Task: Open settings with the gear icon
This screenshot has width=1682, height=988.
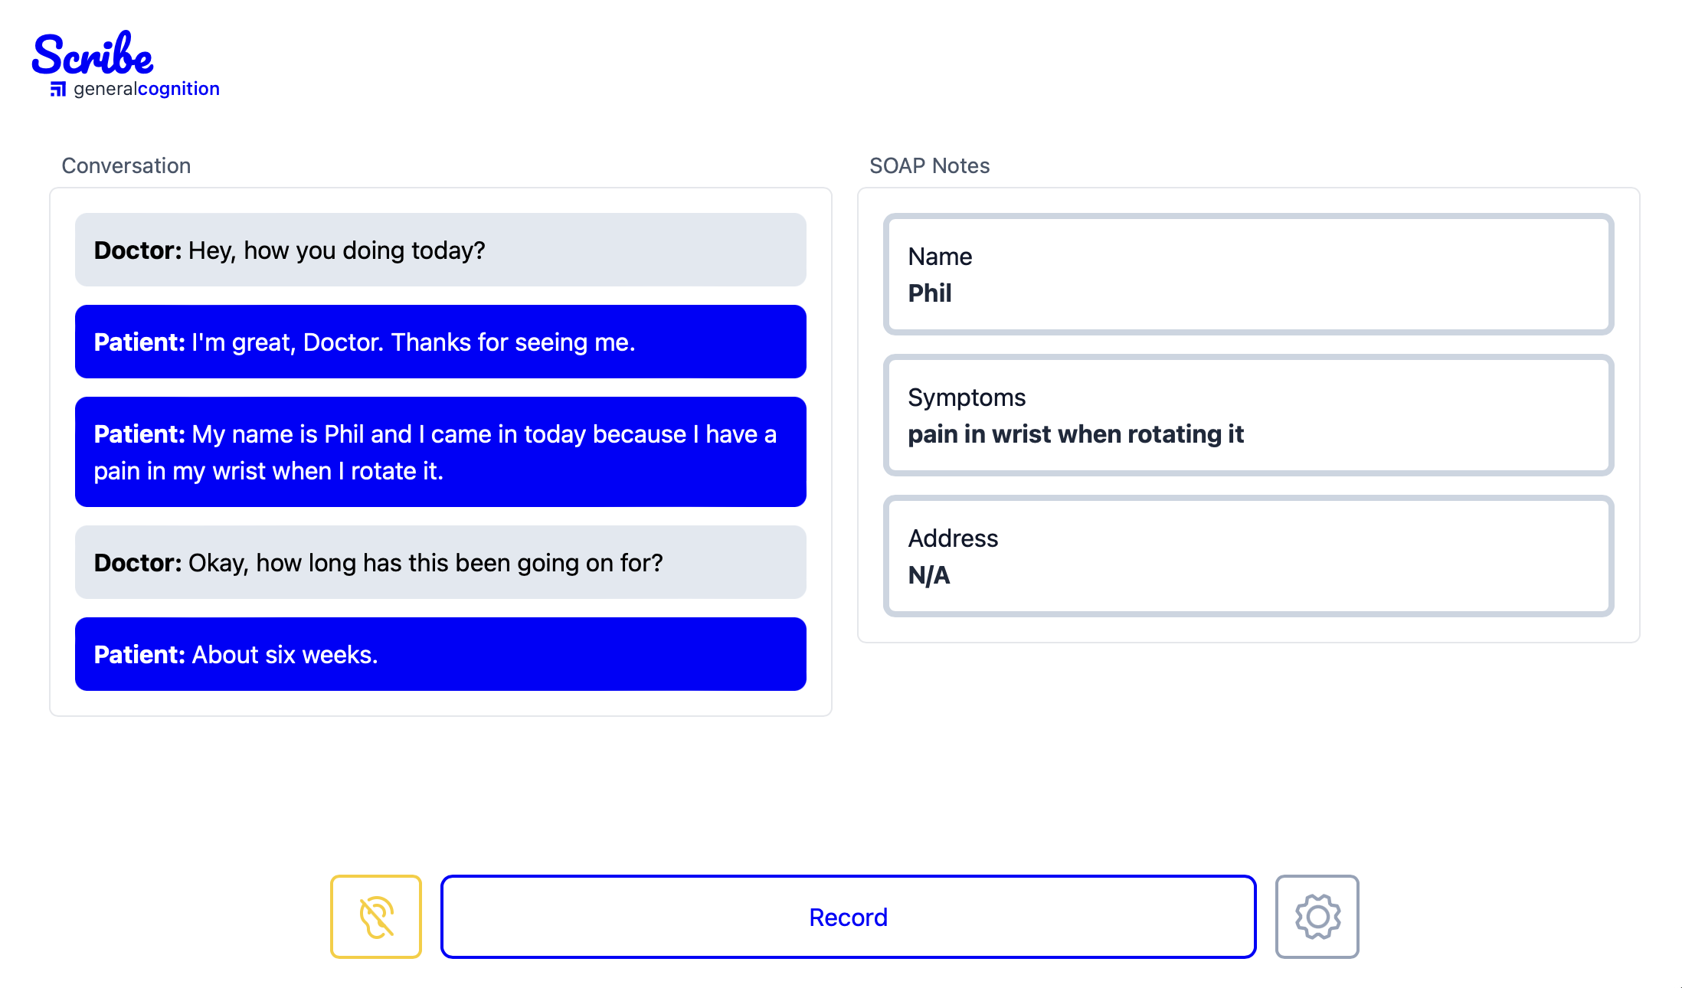Action: 1317,916
